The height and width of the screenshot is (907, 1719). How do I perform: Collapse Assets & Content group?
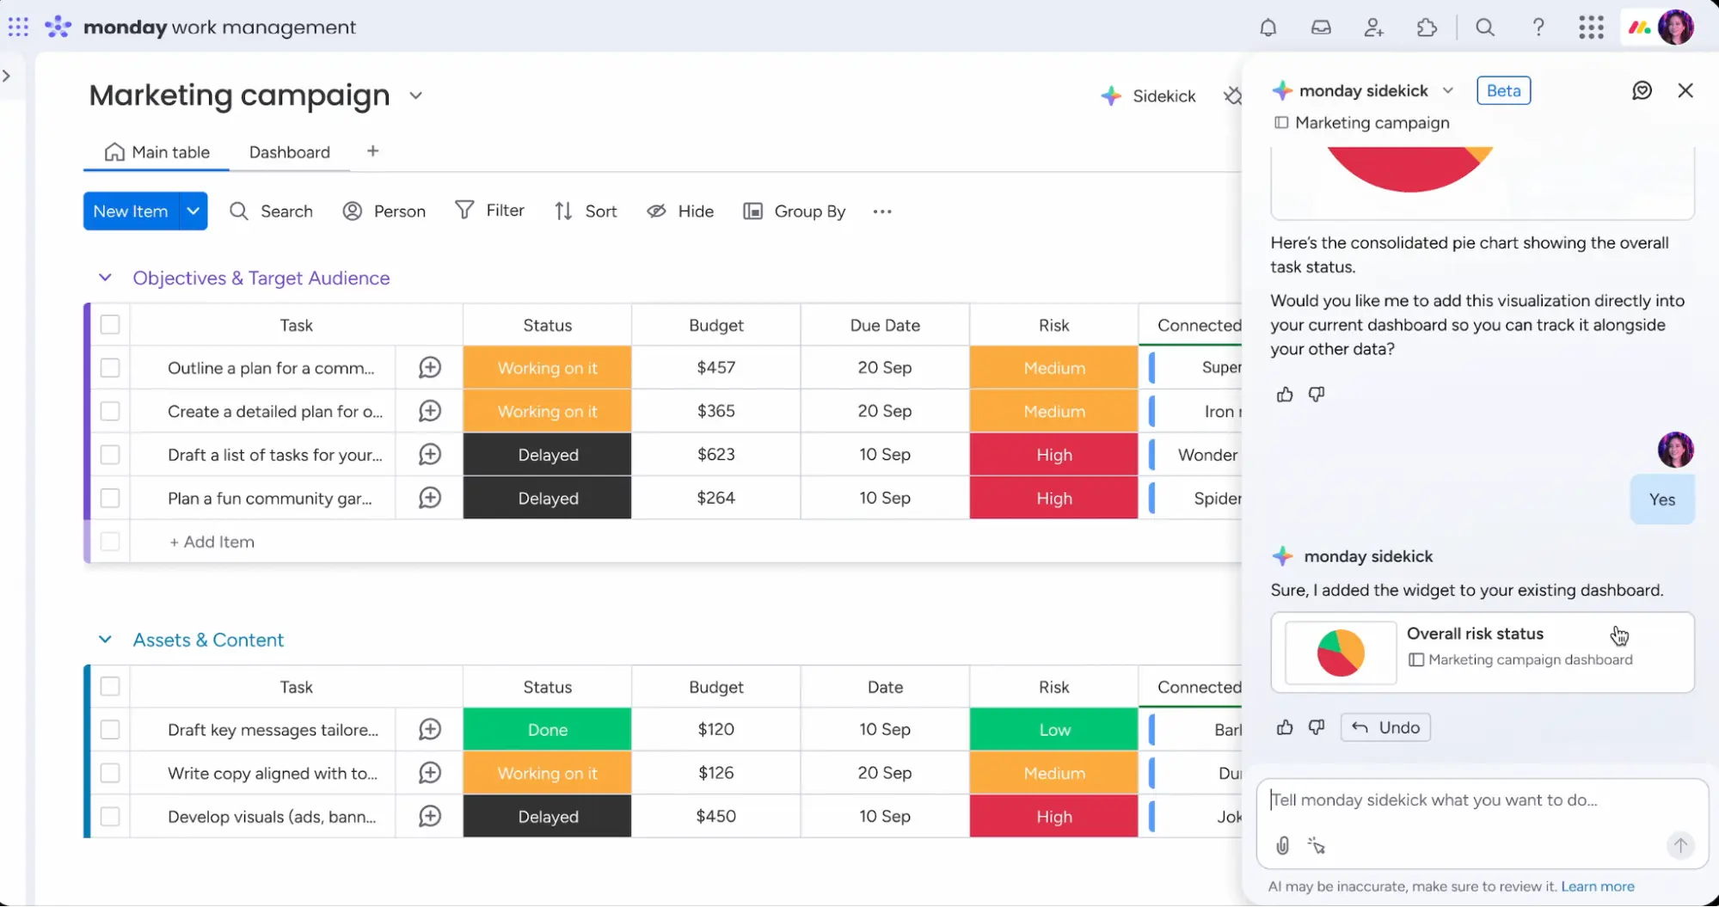tap(105, 640)
